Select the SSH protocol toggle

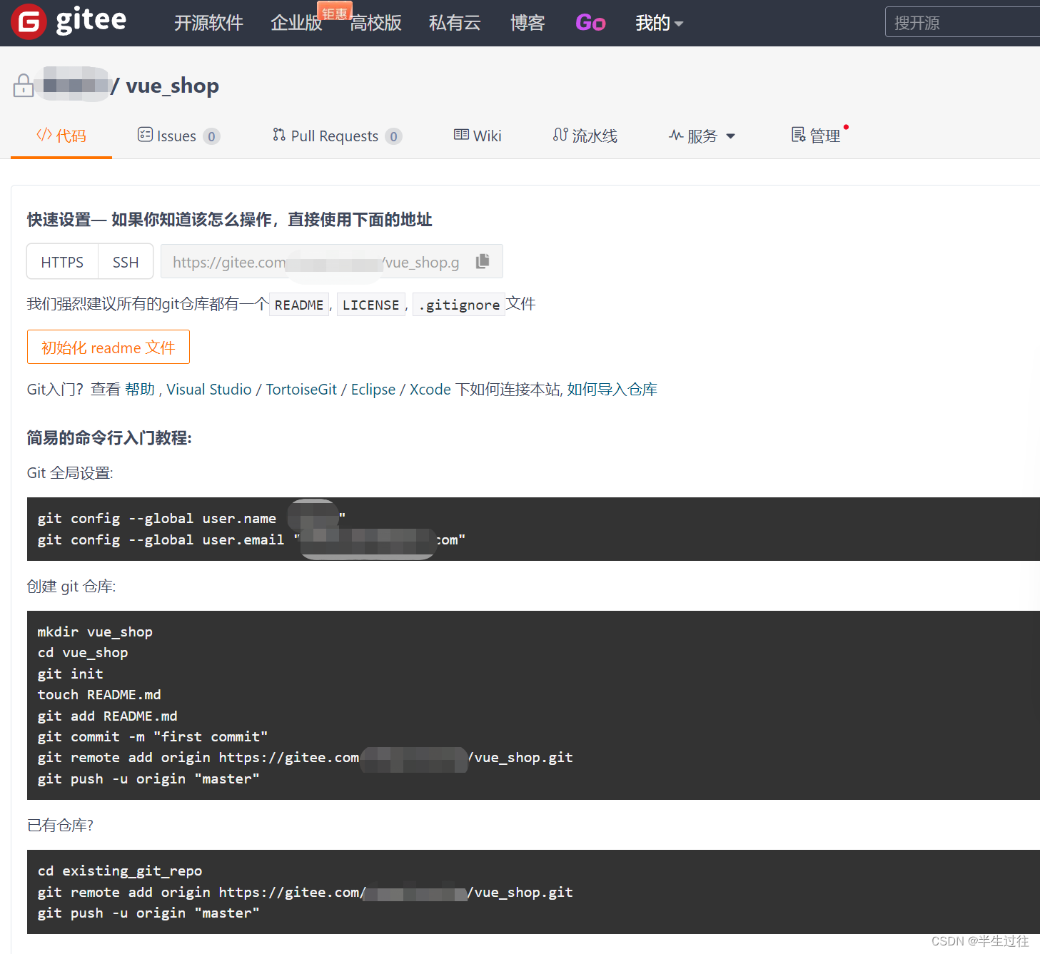(x=126, y=262)
